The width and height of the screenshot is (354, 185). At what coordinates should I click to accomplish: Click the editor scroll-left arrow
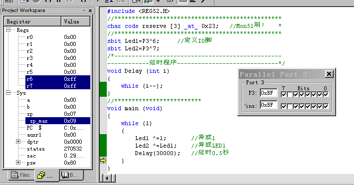[x=107, y=178]
